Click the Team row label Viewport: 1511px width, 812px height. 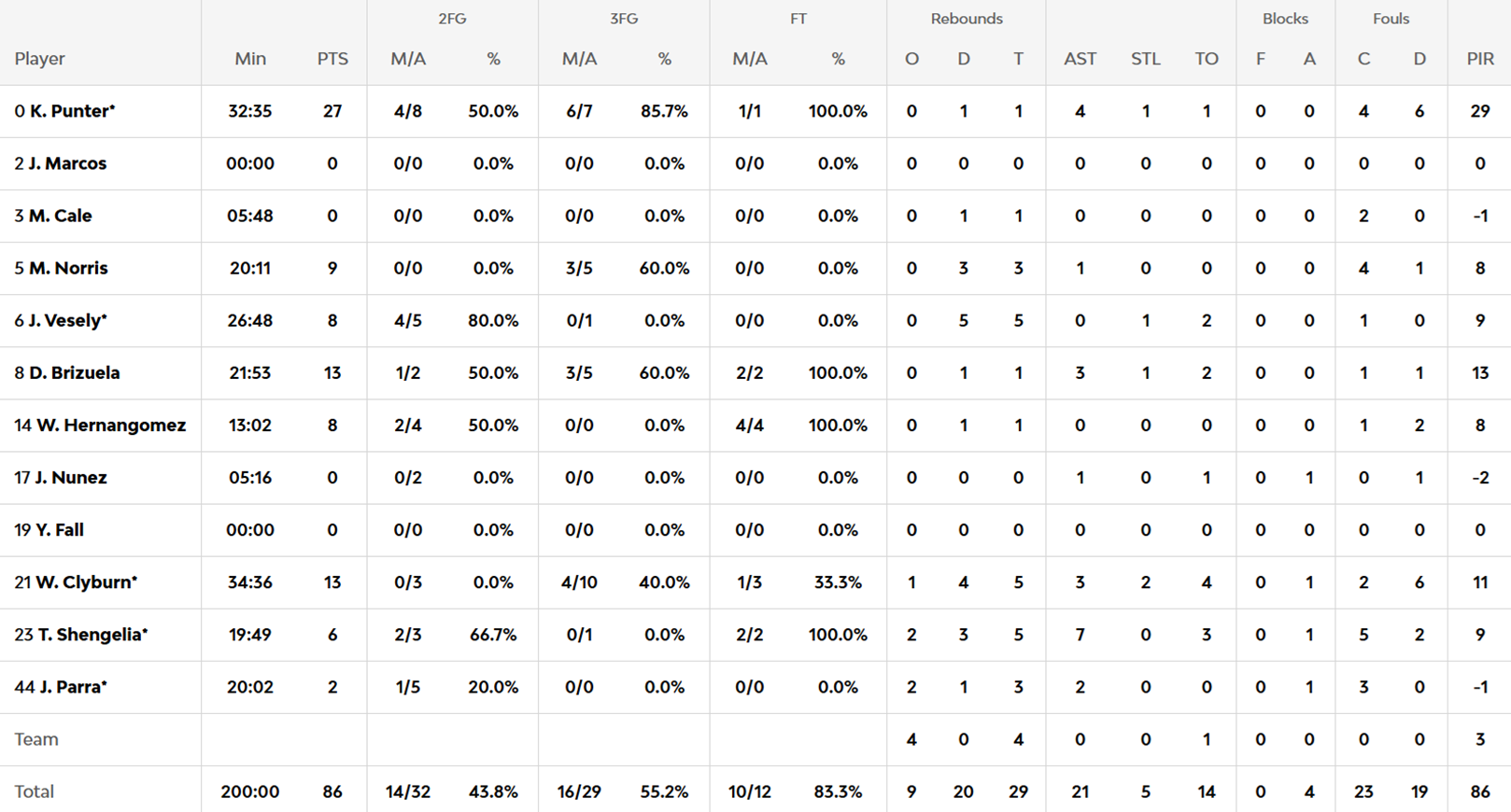coord(36,739)
